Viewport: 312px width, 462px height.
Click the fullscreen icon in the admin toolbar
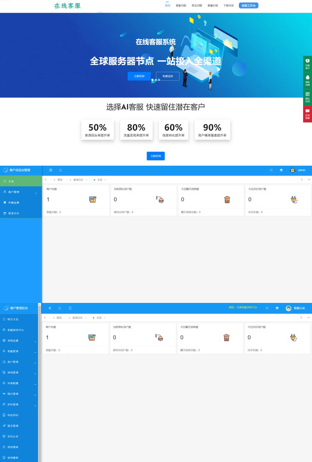point(271,170)
